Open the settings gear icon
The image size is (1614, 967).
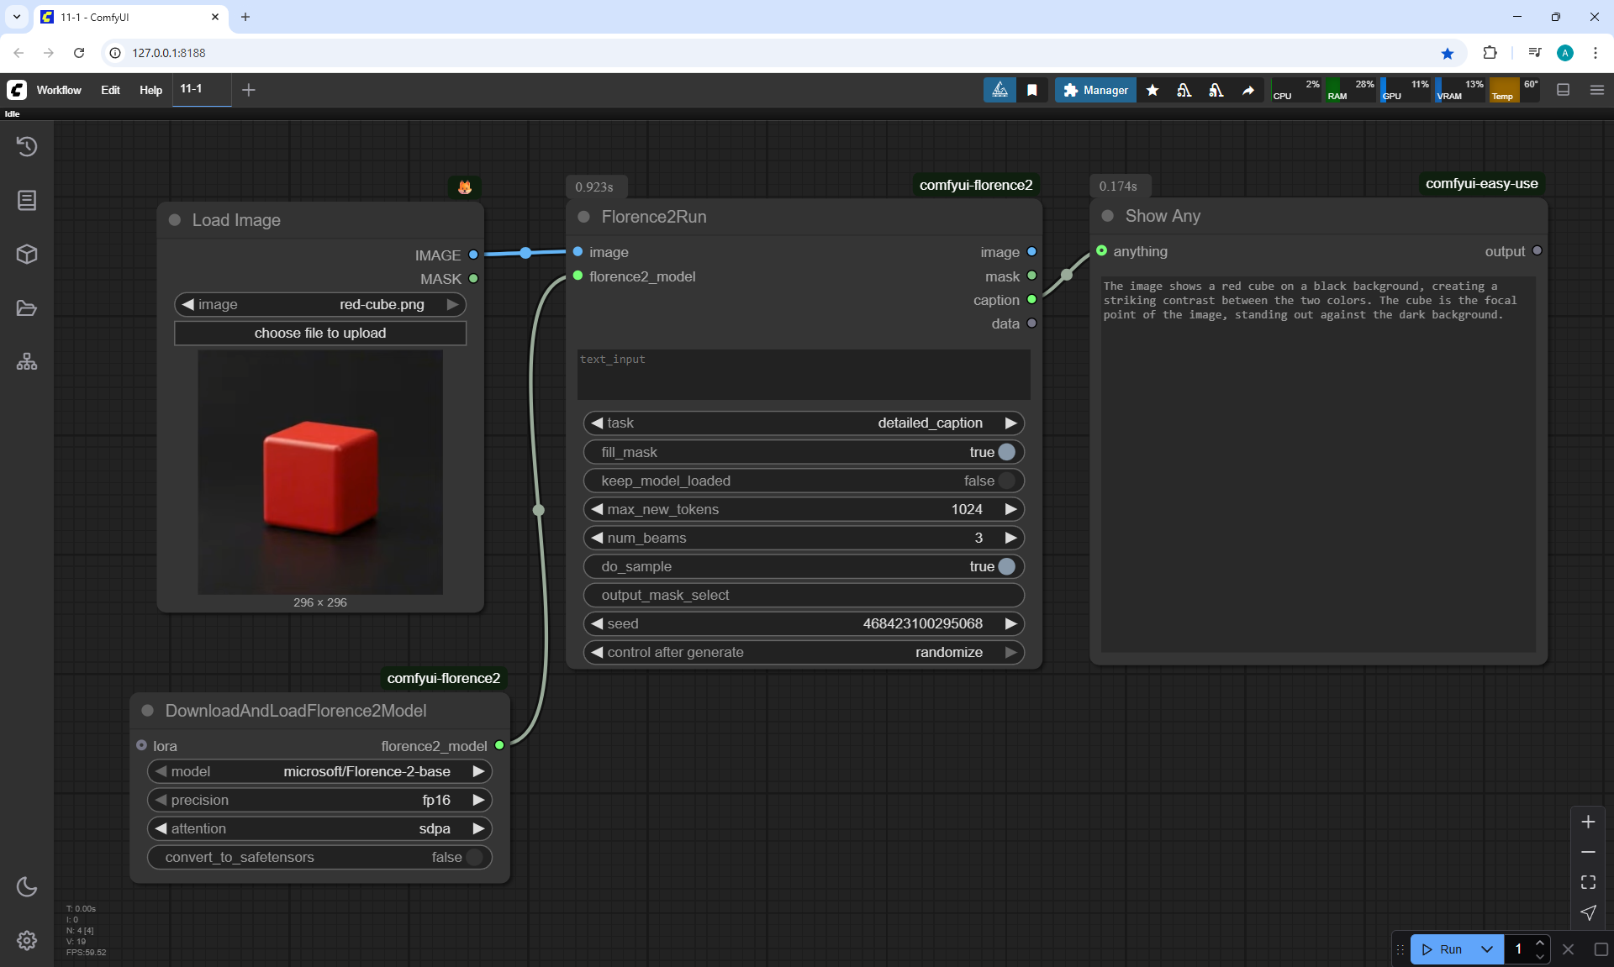27,940
